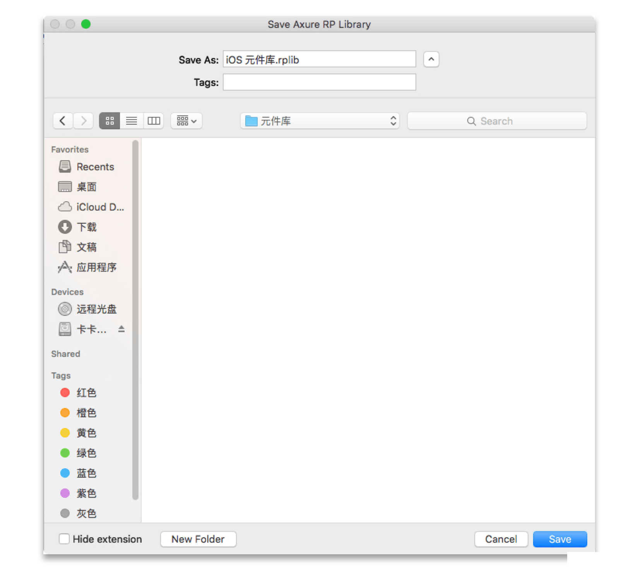The image size is (619, 569).
Task: Enable the Hide extension checkbox
Action: 64,539
